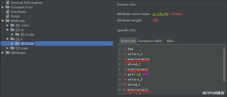Click the astore_1 instruction
The image size is (227, 97).
coord(135,54)
